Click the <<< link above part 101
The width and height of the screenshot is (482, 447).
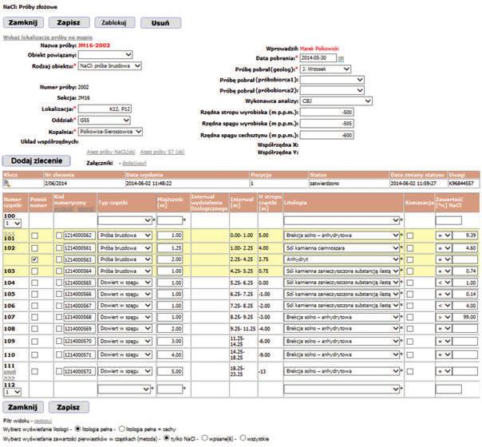click(9, 233)
